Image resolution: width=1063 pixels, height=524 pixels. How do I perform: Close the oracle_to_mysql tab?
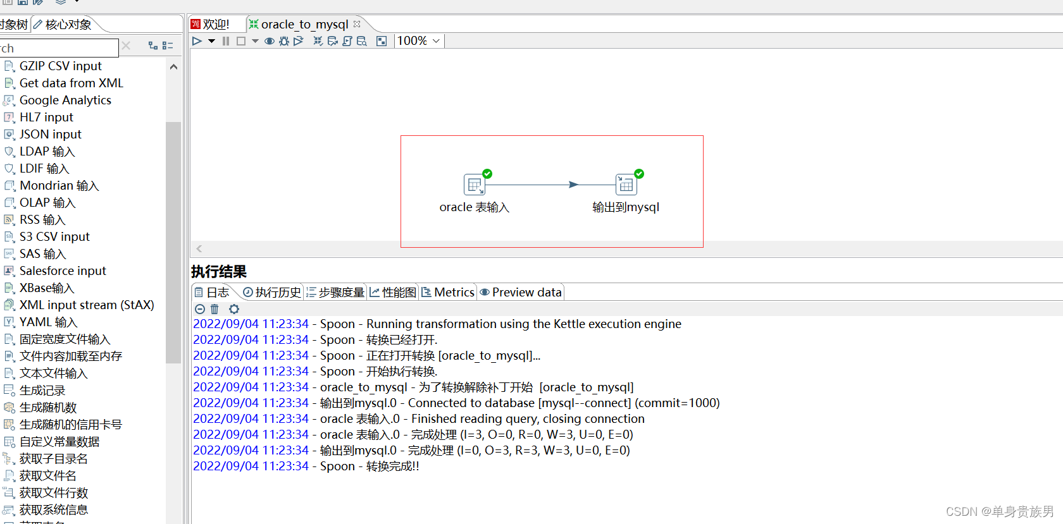[x=357, y=24]
